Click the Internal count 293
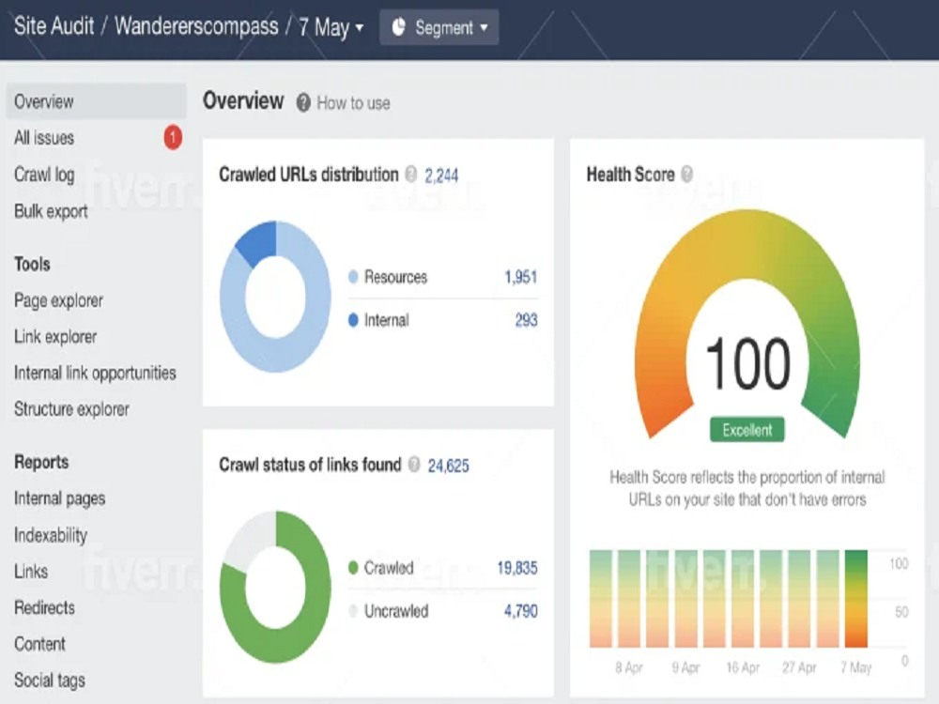This screenshot has width=939, height=704. (x=527, y=320)
